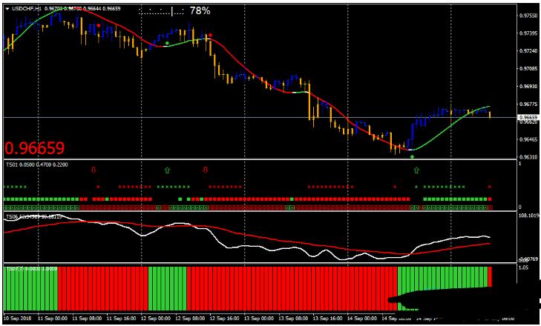Click the 0.97395 price axis label
The image size is (541, 326).
point(528,33)
